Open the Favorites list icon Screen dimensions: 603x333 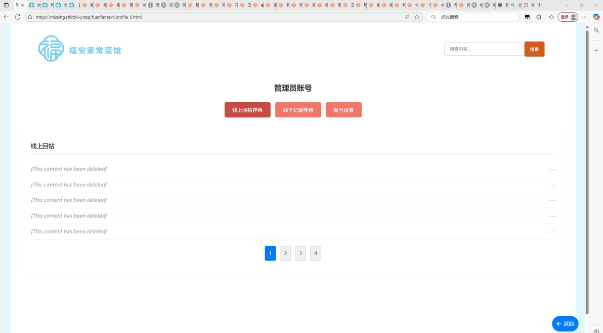pyautogui.click(x=551, y=17)
